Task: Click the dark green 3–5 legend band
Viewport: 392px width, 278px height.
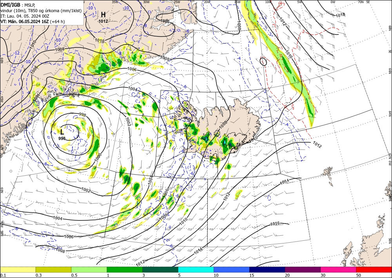Action: tap(160, 270)
